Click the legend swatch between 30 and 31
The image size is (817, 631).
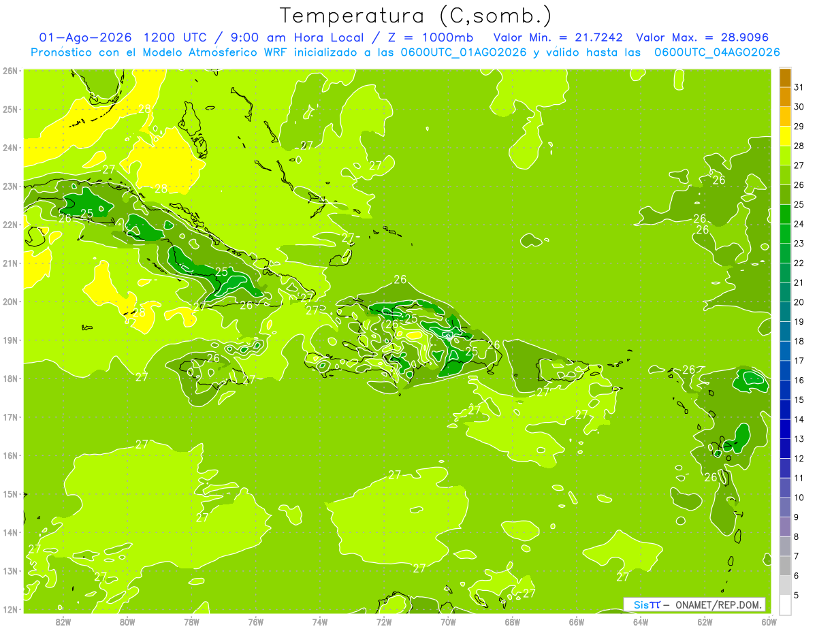point(785,97)
